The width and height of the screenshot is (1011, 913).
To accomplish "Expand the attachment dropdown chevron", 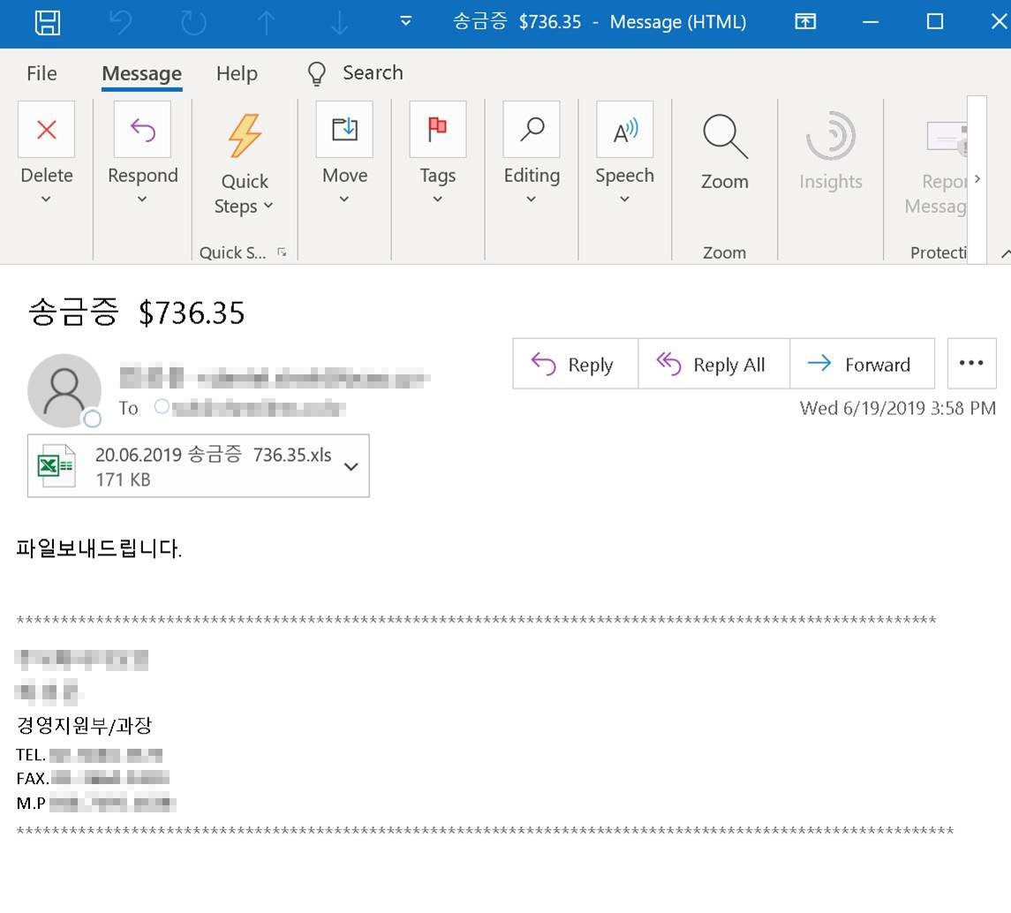I will click(351, 466).
